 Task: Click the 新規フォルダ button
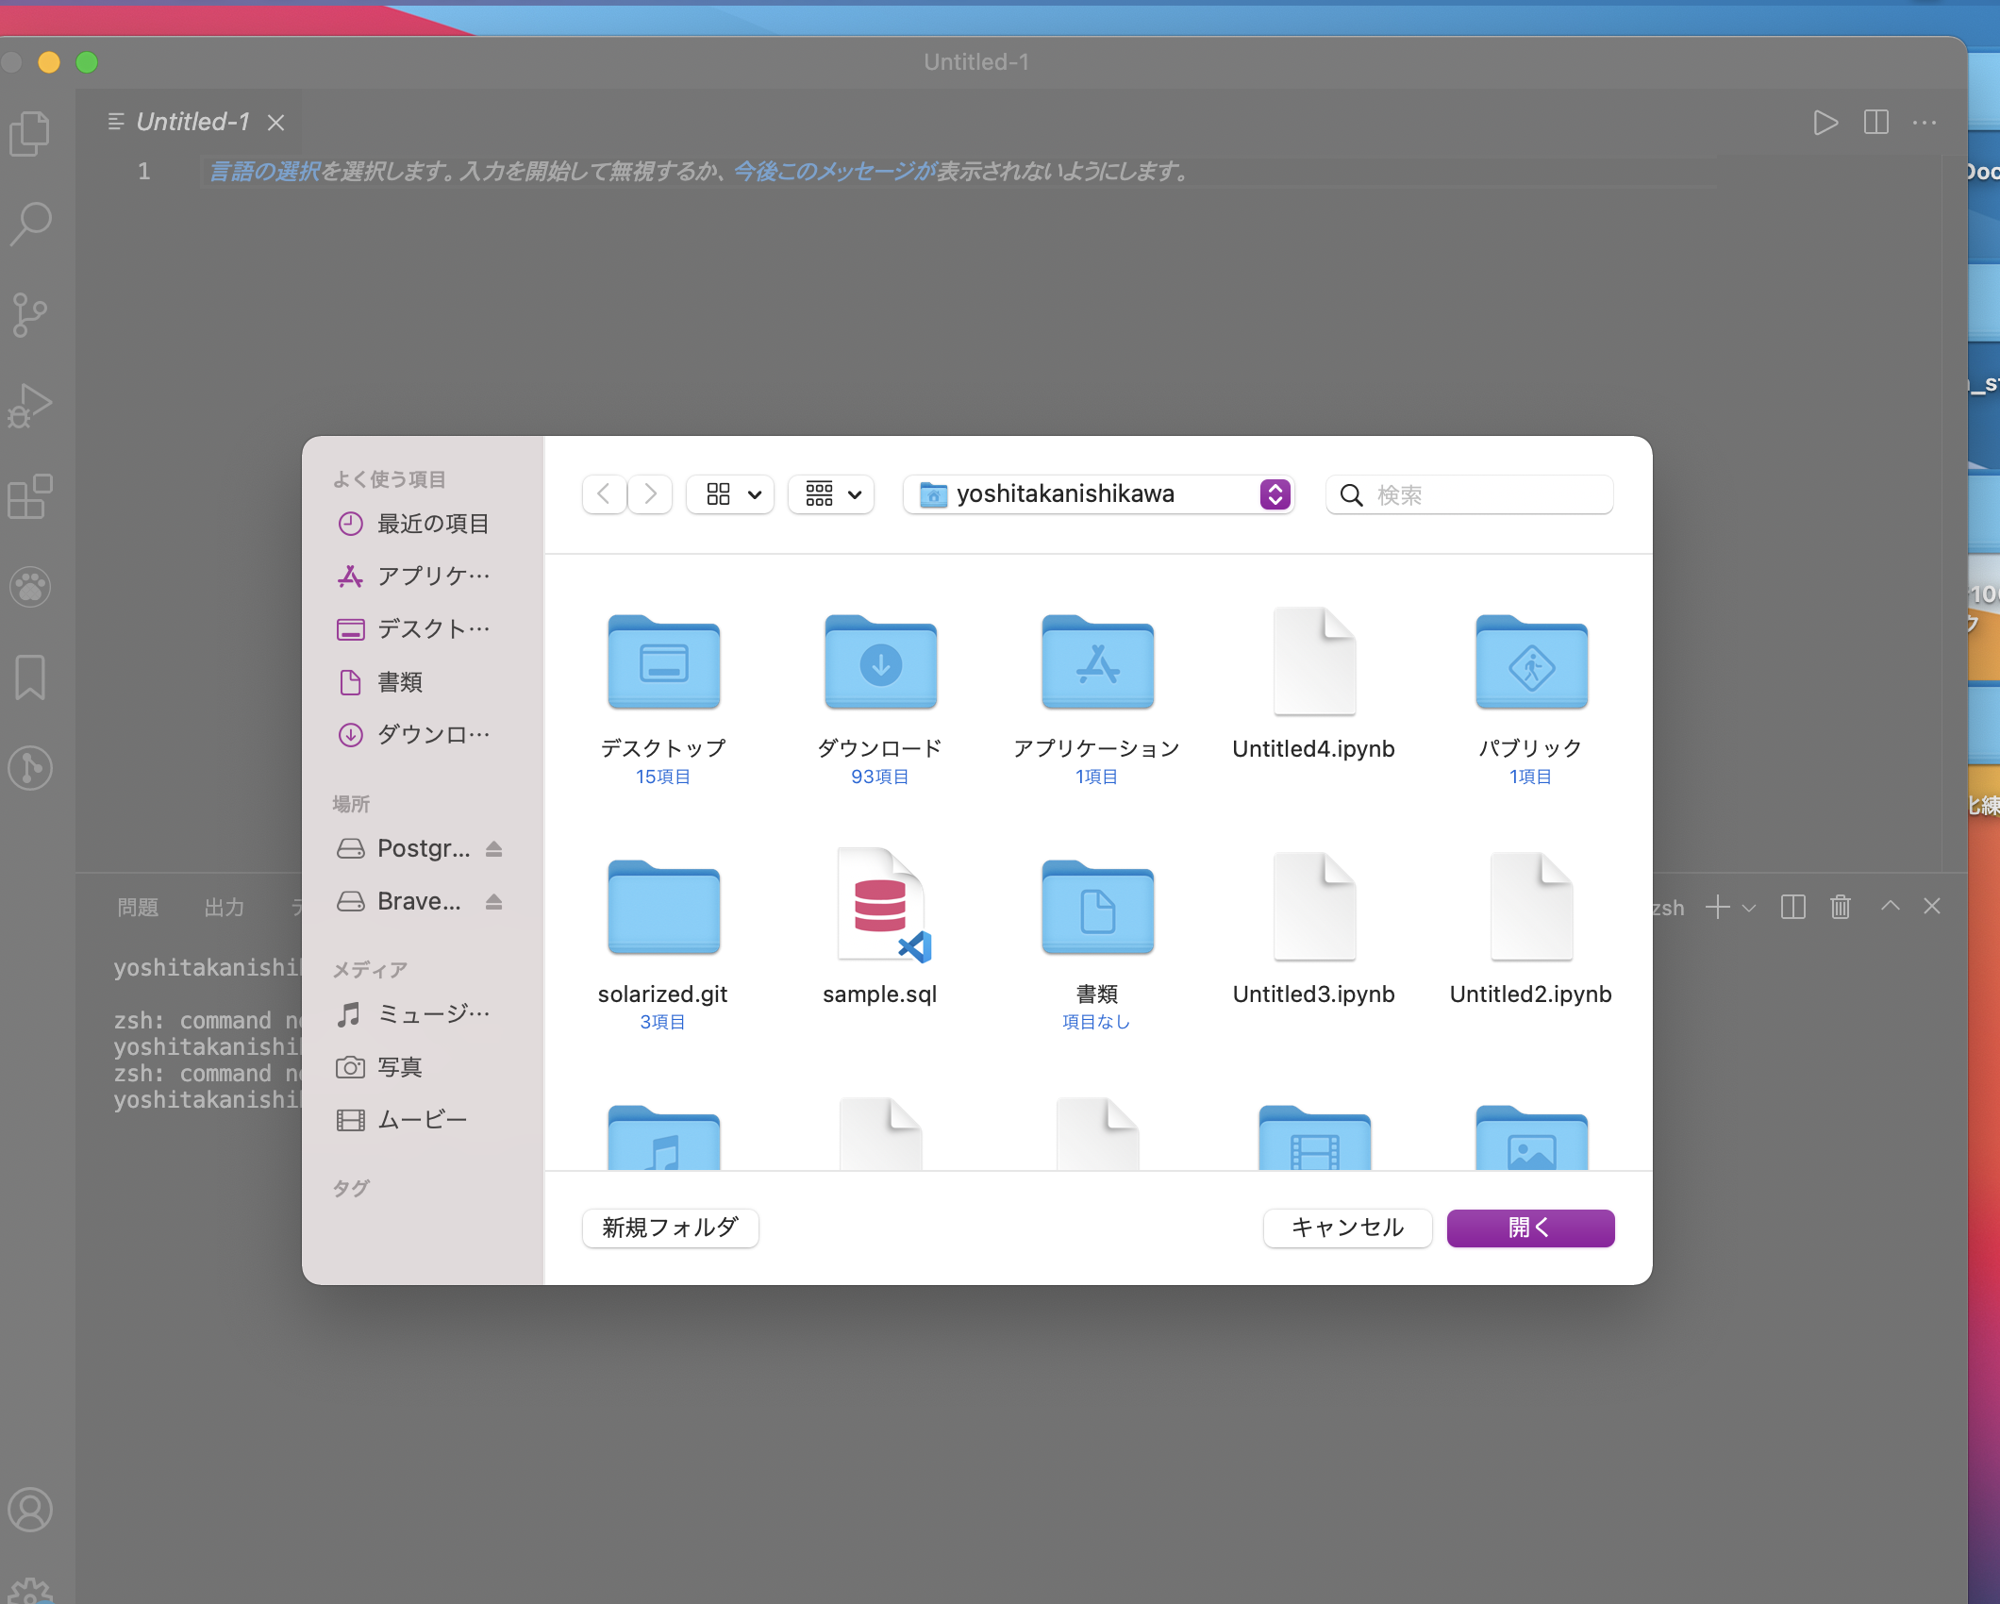coord(670,1228)
